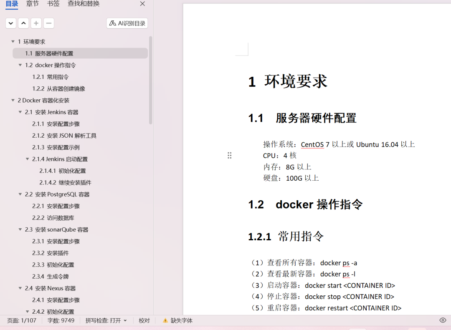Go to 2.3.1 安装配置步骤
This screenshot has height=330, width=451.
click(56, 241)
